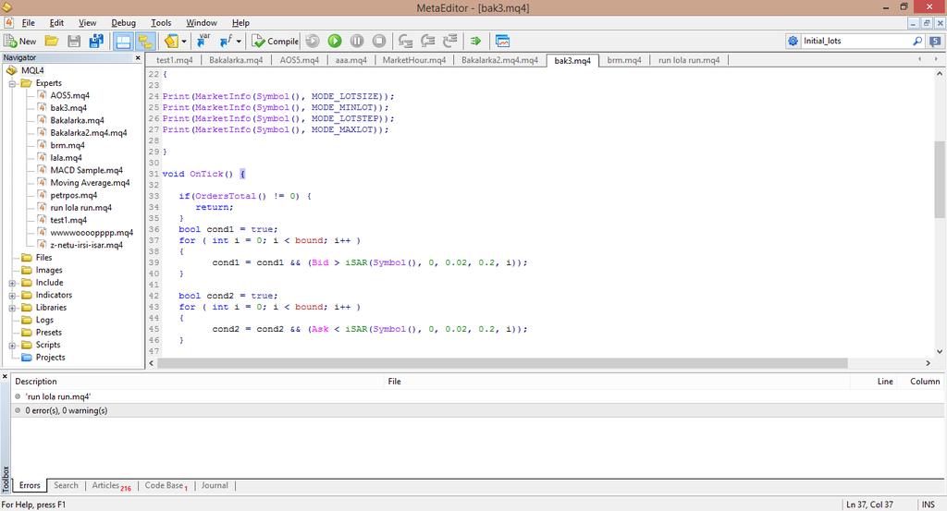Click the magnifier search icon
The width and height of the screenshot is (947, 511).
click(917, 41)
